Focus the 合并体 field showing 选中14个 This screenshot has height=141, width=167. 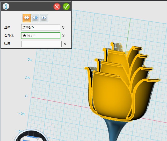click(x=40, y=36)
